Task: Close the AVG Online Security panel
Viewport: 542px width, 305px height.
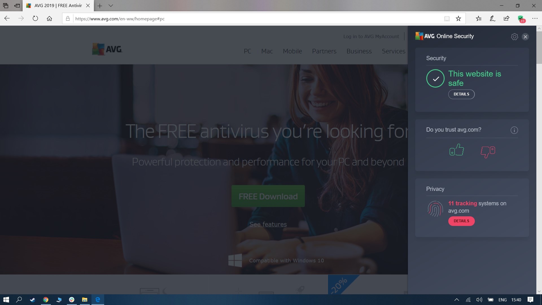Action: pos(525,36)
